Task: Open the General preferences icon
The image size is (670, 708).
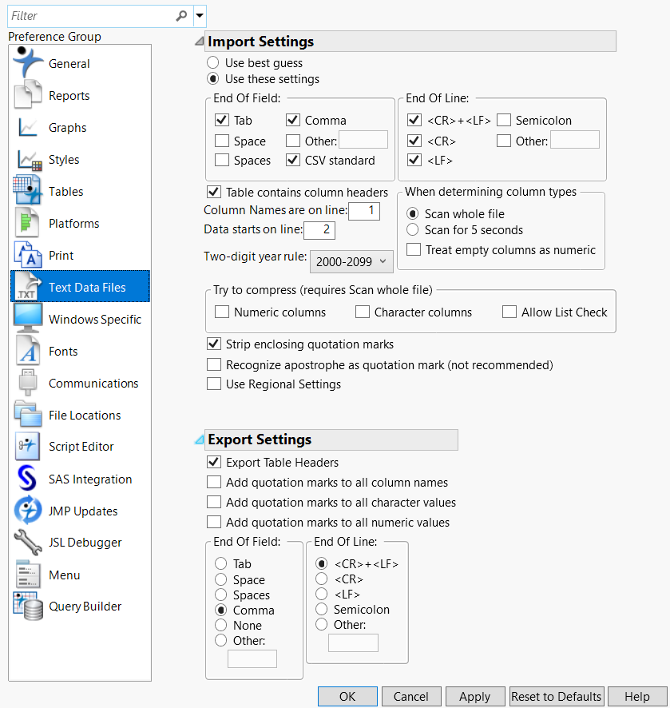Action: coord(28,62)
